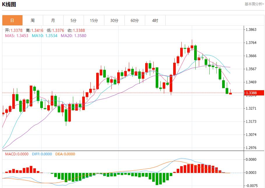This screenshot has height=188, width=265.
Task: Click the MA20 indicator value label
Action: [x=73, y=36]
